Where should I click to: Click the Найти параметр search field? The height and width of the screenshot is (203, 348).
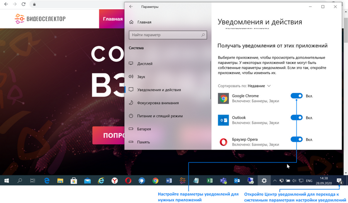tap(168, 35)
